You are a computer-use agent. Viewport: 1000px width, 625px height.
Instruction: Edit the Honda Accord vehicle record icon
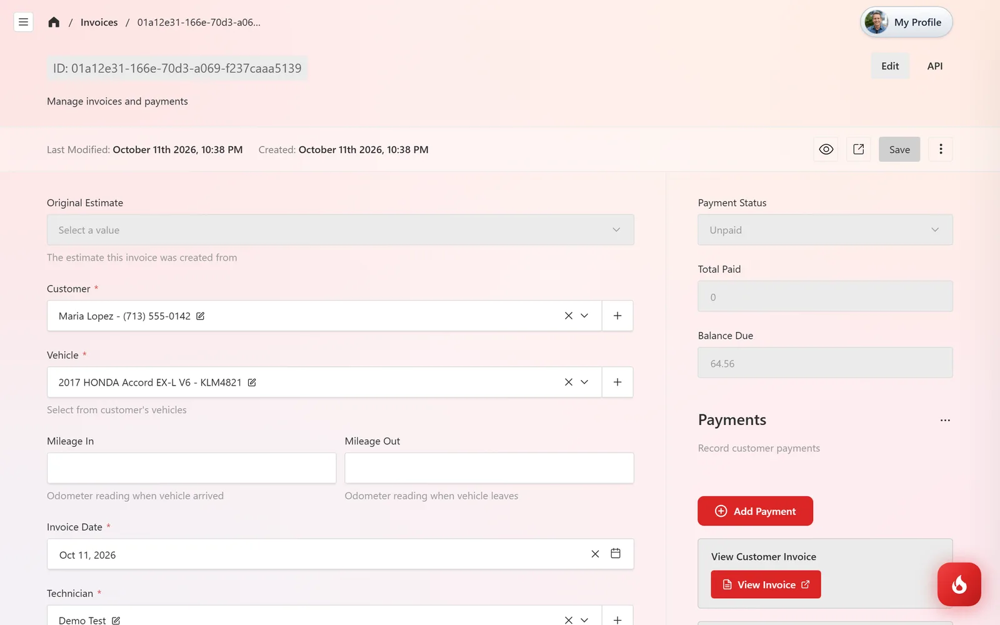click(x=252, y=382)
